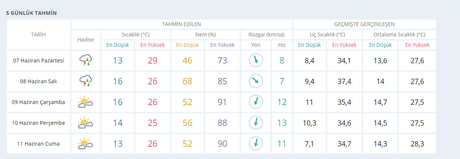Click wind direction arrow for 09 Haziran Çarşamba
Screen dimensions: 460x159
[x=256, y=102]
